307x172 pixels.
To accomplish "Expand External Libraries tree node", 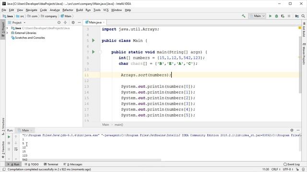I will coord(7,33).
